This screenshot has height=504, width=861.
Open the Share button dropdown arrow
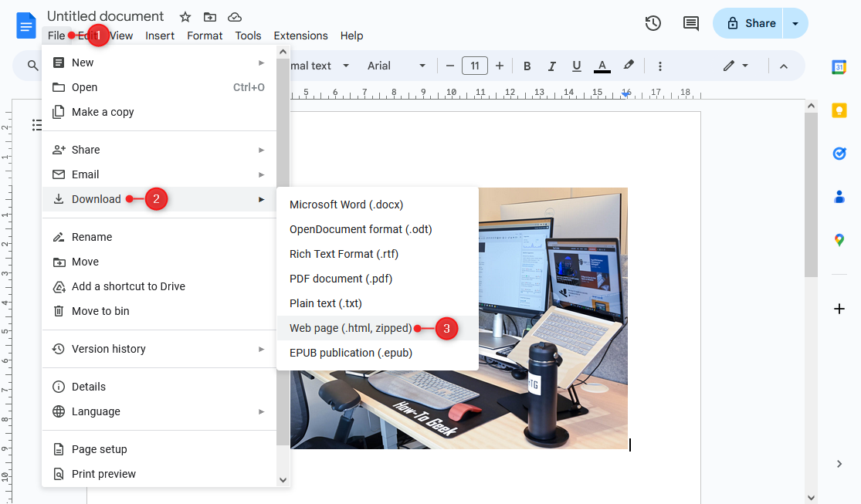point(795,23)
